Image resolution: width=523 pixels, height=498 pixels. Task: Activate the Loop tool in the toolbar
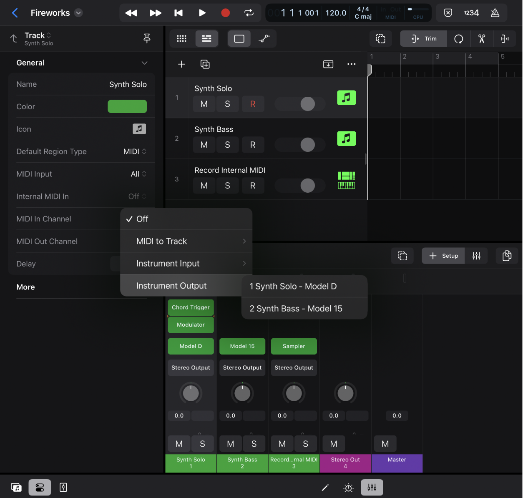coord(459,38)
